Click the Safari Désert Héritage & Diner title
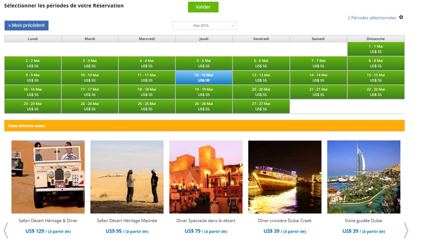The width and height of the screenshot is (421, 239). click(48, 221)
